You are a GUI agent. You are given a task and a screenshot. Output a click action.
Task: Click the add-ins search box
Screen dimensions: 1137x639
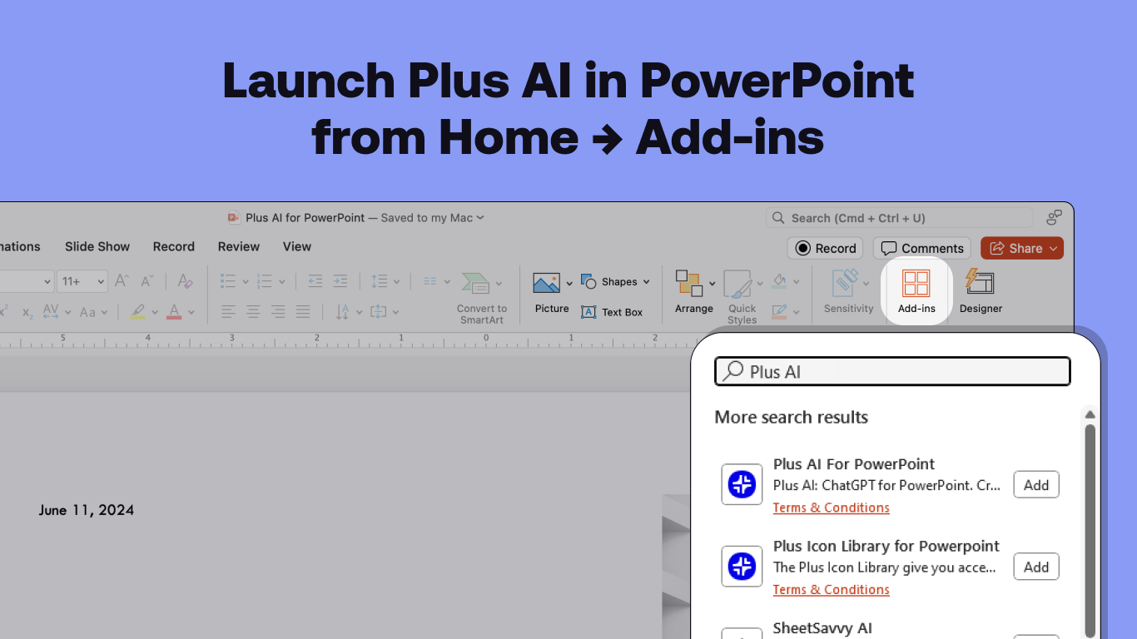(x=892, y=371)
